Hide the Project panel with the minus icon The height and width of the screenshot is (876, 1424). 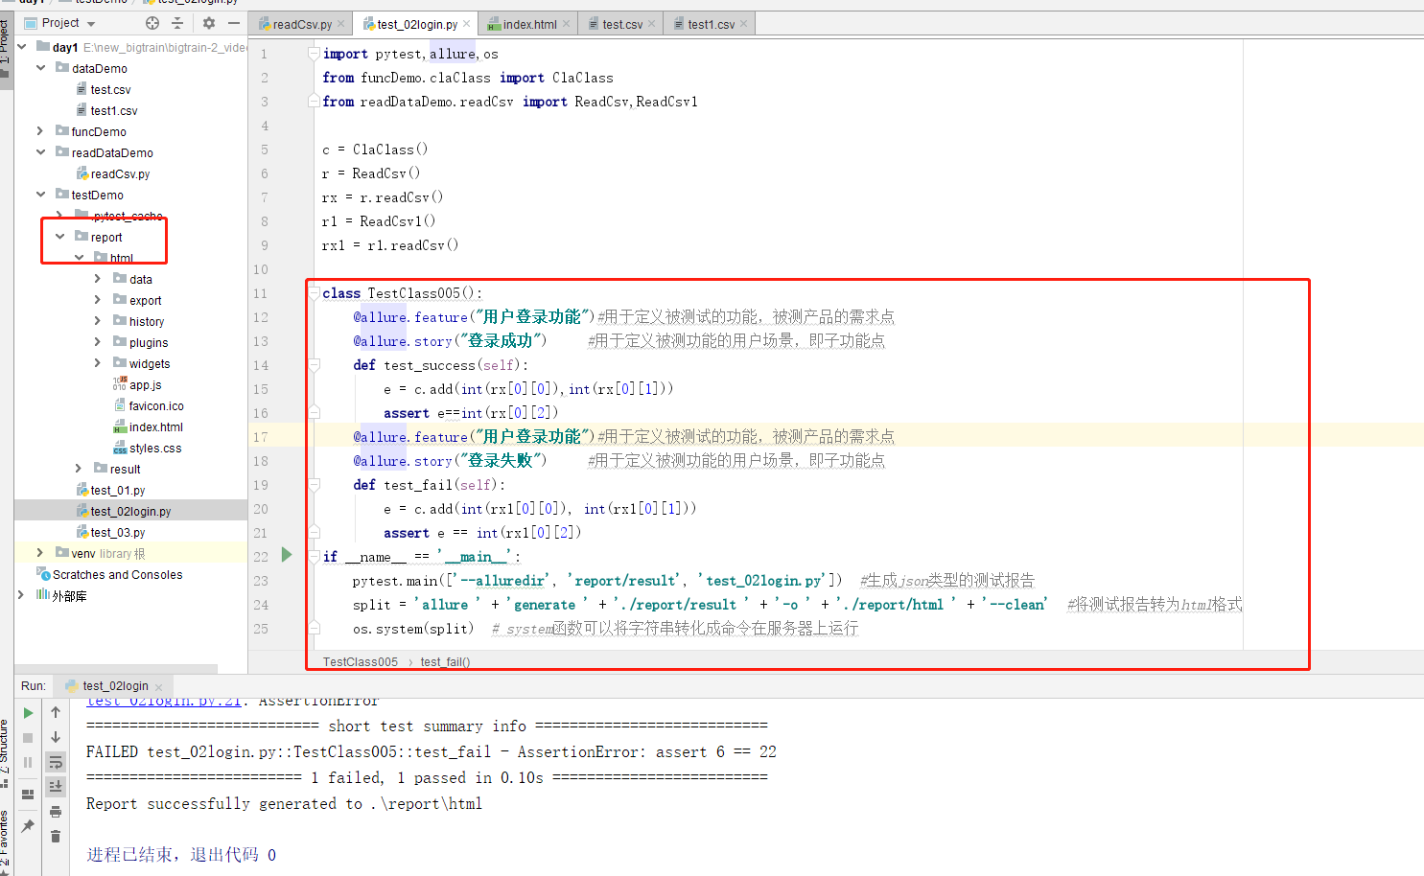click(234, 23)
